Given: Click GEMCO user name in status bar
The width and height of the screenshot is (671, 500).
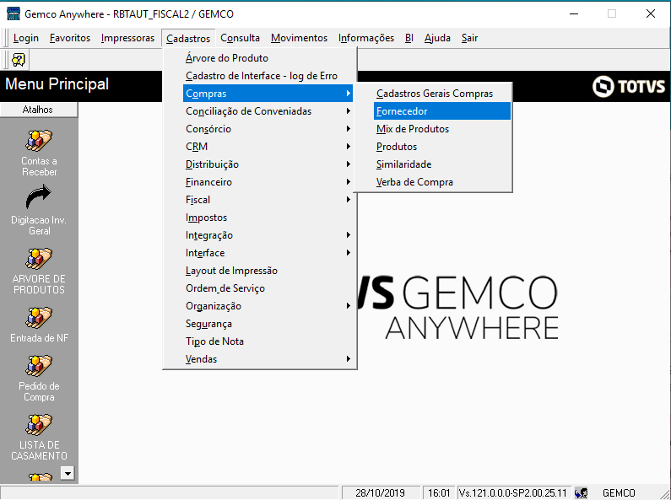Looking at the screenshot, I should coord(619,492).
